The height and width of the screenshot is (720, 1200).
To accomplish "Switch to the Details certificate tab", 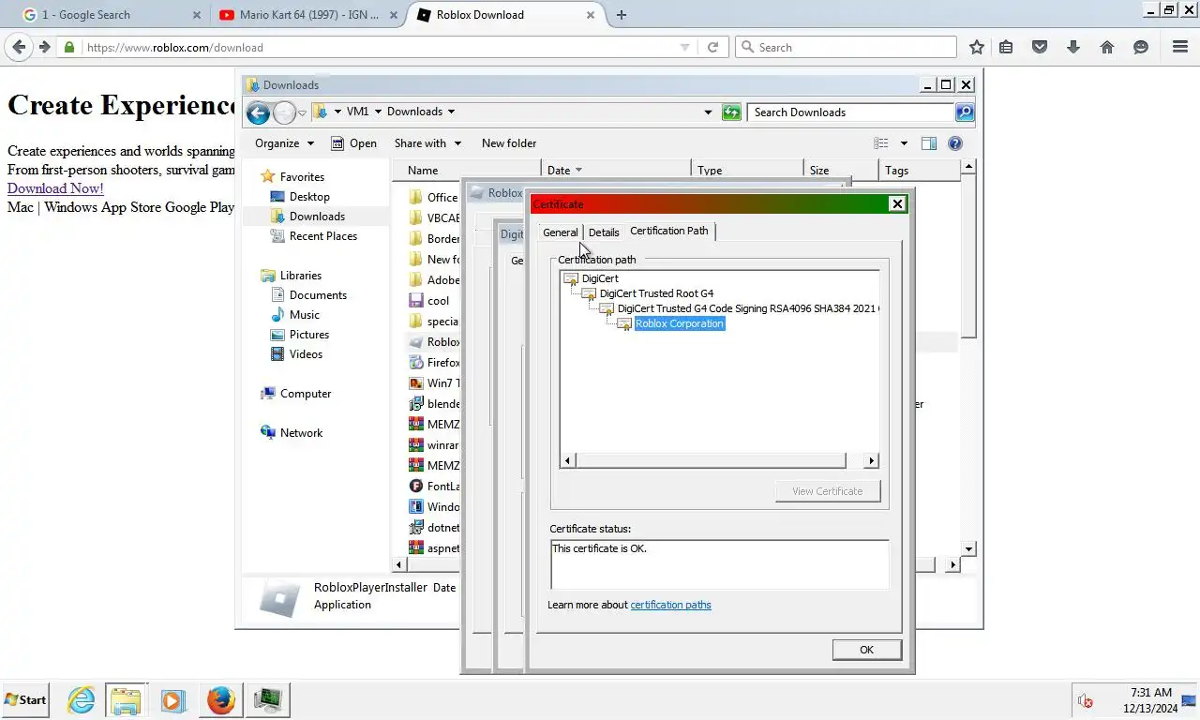I will tap(604, 232).
